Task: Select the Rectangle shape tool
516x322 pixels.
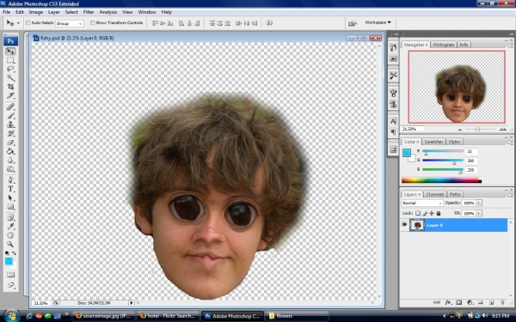Action: click(10, 207)
